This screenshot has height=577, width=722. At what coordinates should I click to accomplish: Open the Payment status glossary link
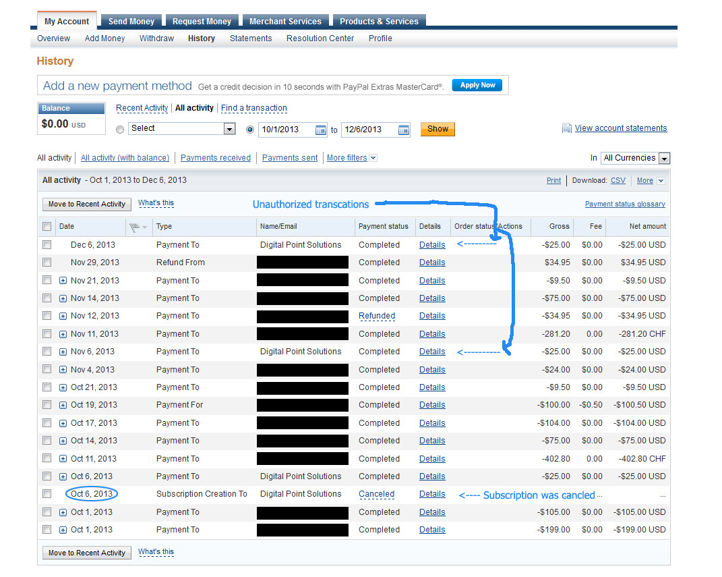point(625,204)
